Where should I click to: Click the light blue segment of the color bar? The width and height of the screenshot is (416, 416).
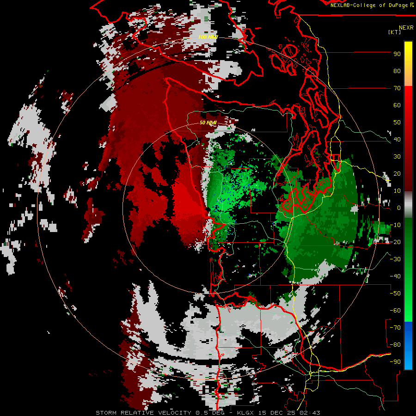pyautogui.click(x=408, y=360)
